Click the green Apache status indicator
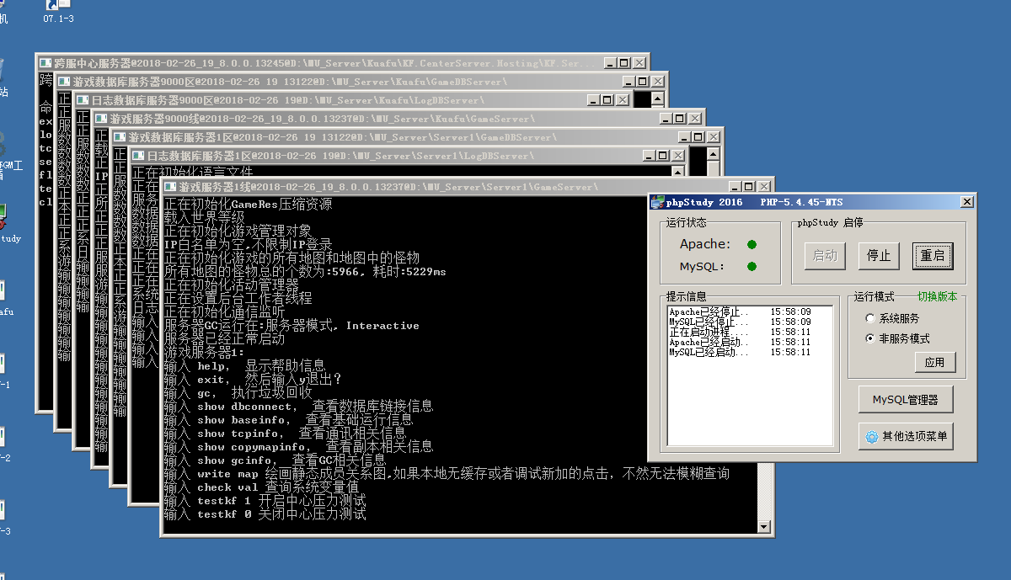This screenshot has height=580, width=1011. [752, 245]
